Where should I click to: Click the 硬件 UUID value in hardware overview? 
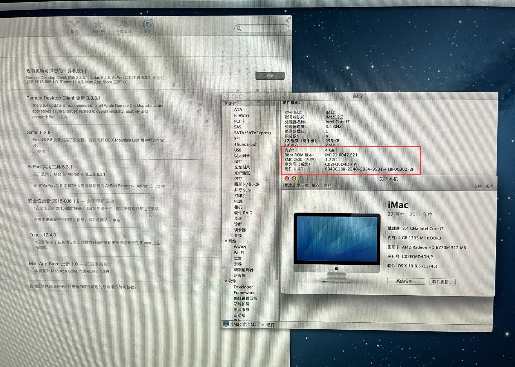tap(369, 169)
